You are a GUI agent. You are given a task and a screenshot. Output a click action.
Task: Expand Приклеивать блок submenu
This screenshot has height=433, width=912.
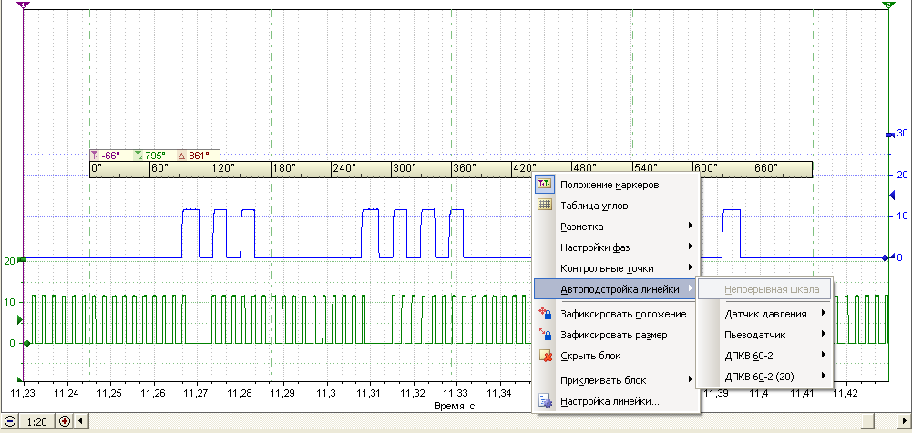pos(616,380)
